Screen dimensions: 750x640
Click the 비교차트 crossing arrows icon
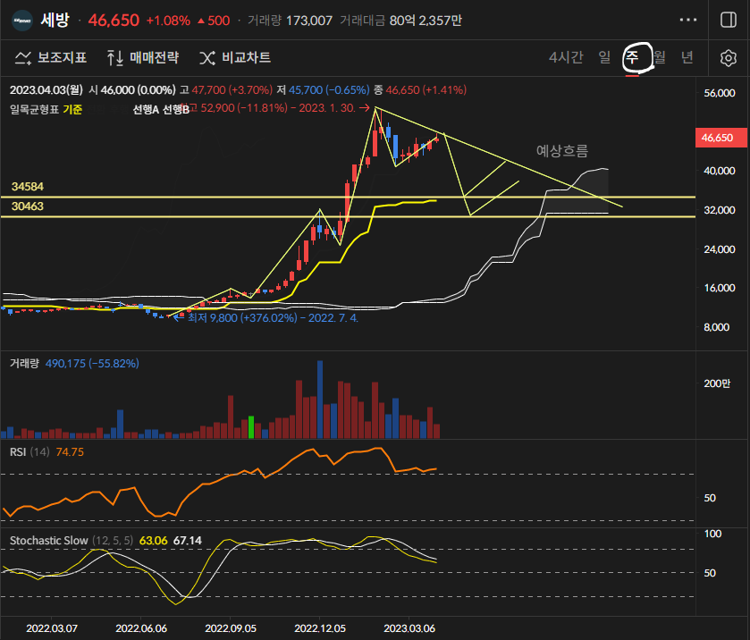(207, 58)
